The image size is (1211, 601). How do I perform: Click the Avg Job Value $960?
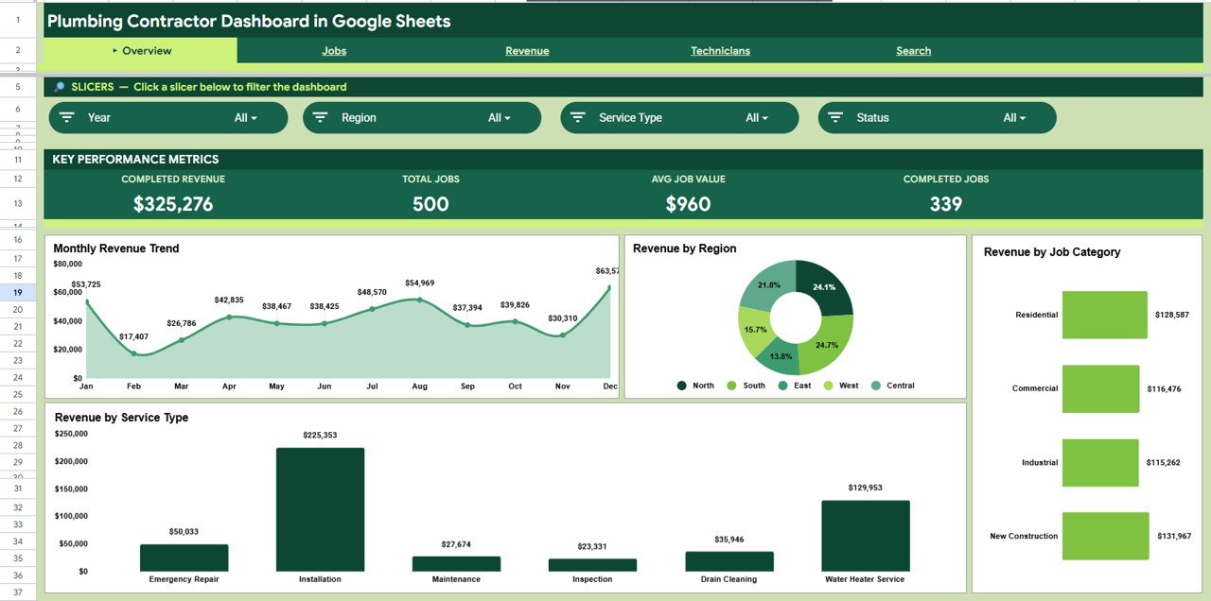click(688, 204)
